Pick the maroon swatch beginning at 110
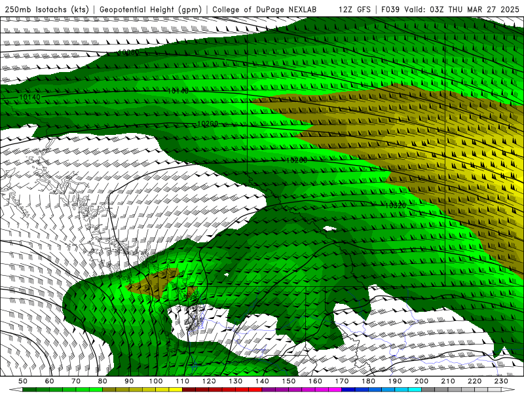This screenshot has width=524, height=393. tap(189, 390)
